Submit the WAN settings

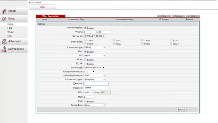(181, 109)
